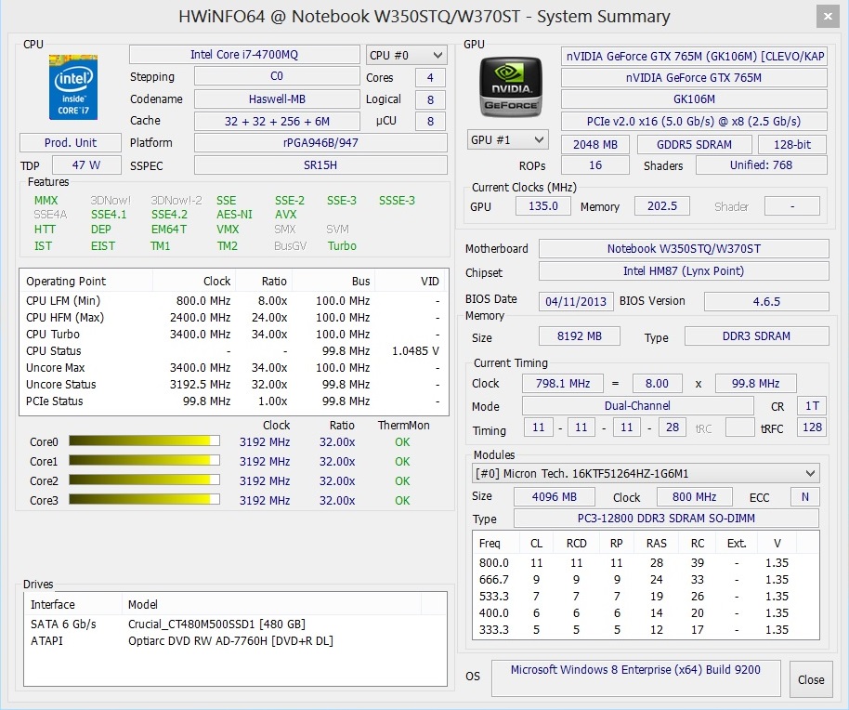
Task: Click the Dual-Channel mode field
Action: coord(637,405)
